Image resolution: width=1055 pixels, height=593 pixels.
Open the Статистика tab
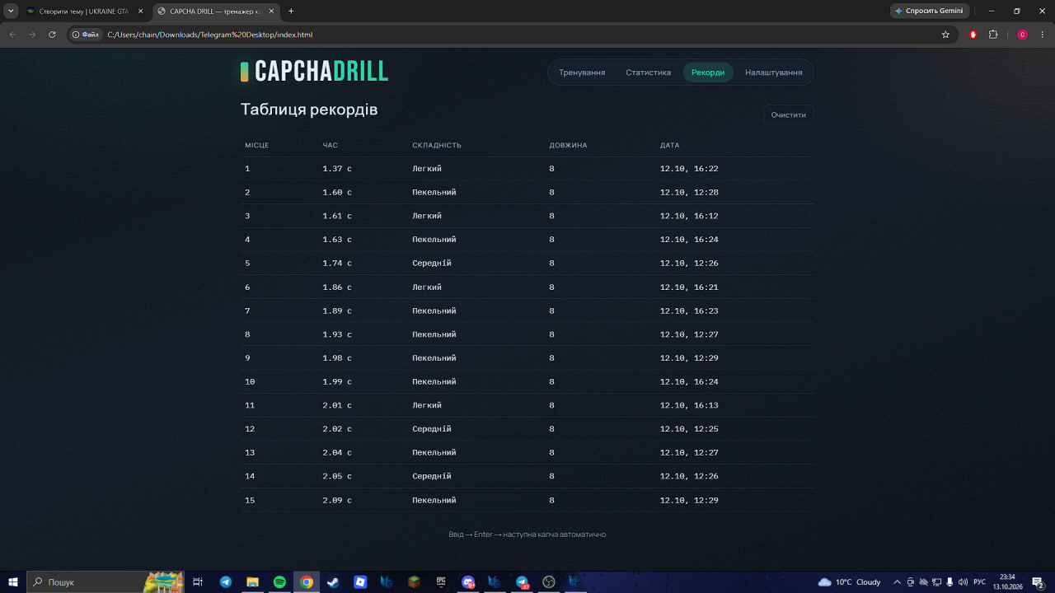[648, 72]
